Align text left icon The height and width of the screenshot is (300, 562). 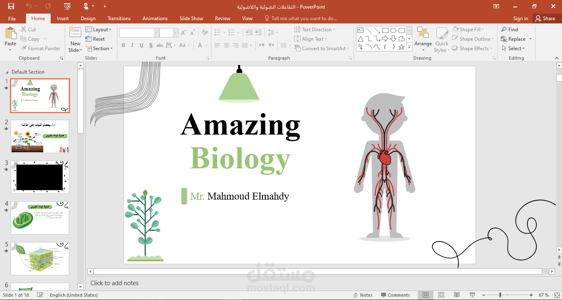click(x=218, y=45)
